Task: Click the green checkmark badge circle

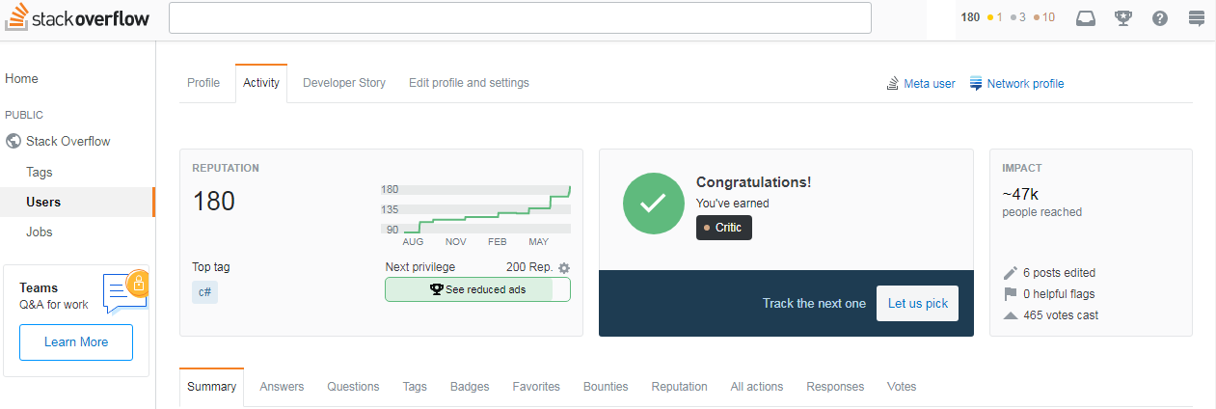Action: tap(654, 203)
